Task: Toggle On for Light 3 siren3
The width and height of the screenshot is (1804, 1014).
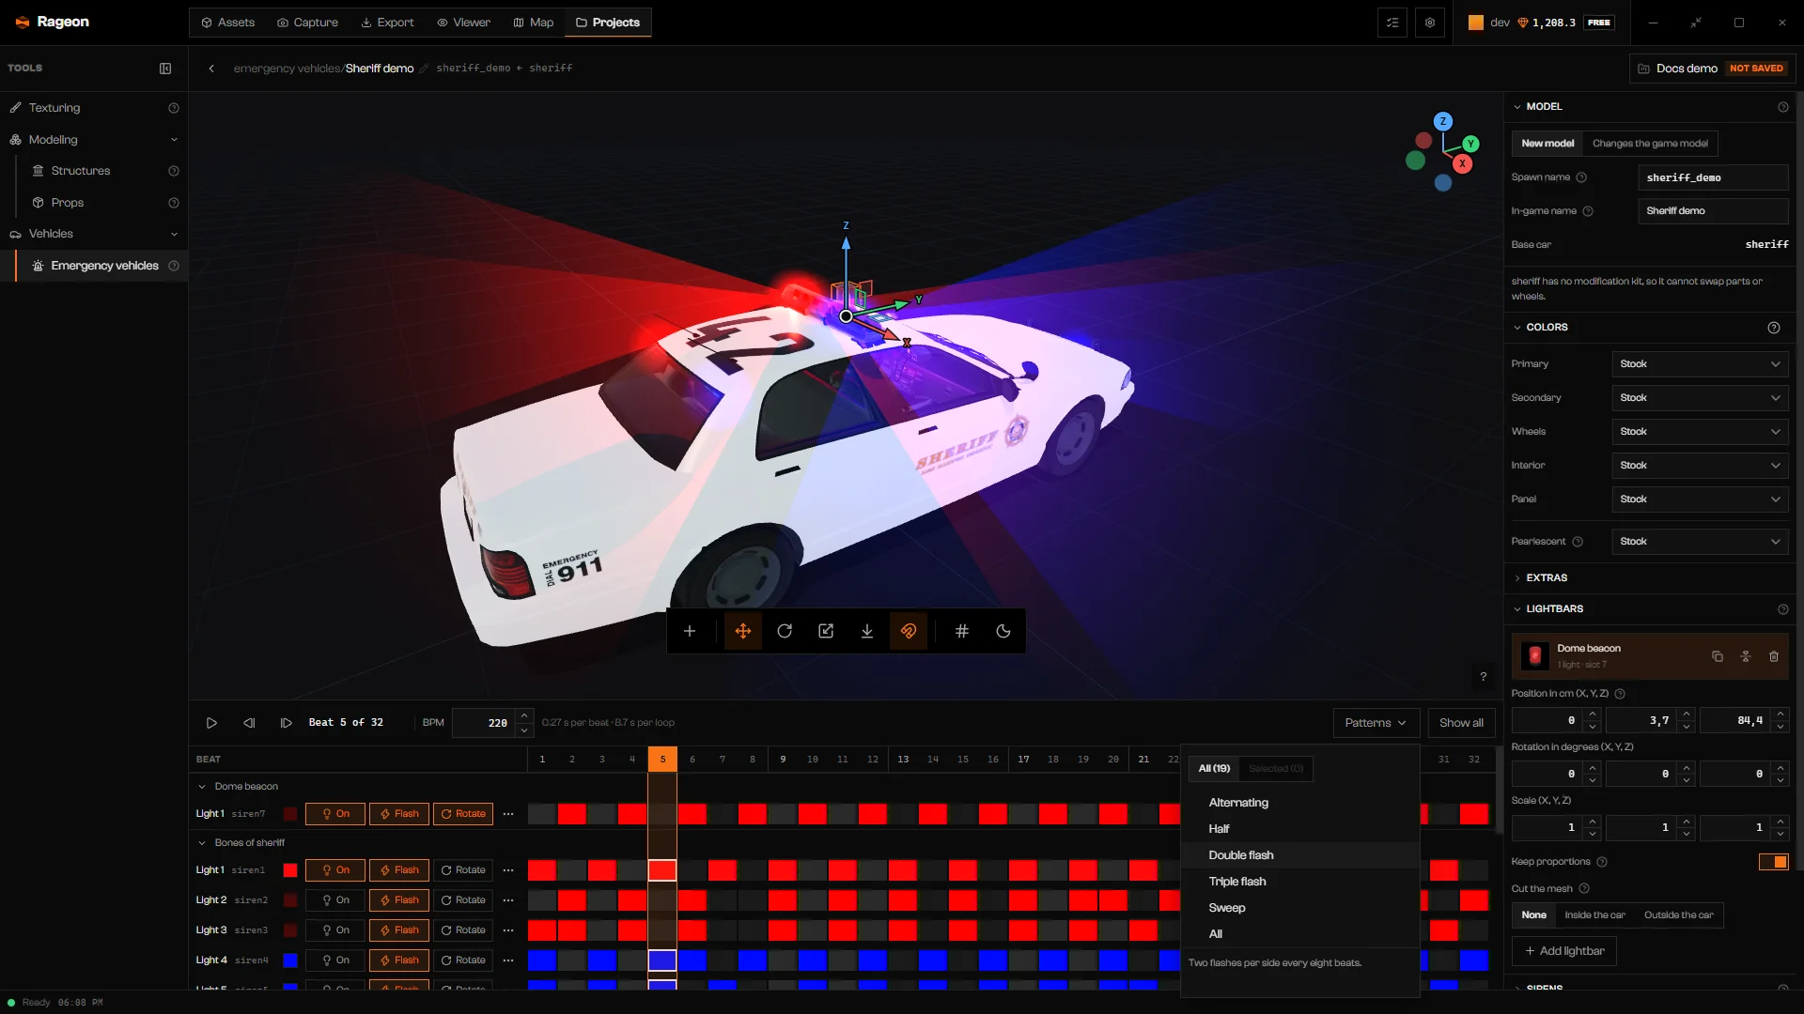Action: pos(335,930)
